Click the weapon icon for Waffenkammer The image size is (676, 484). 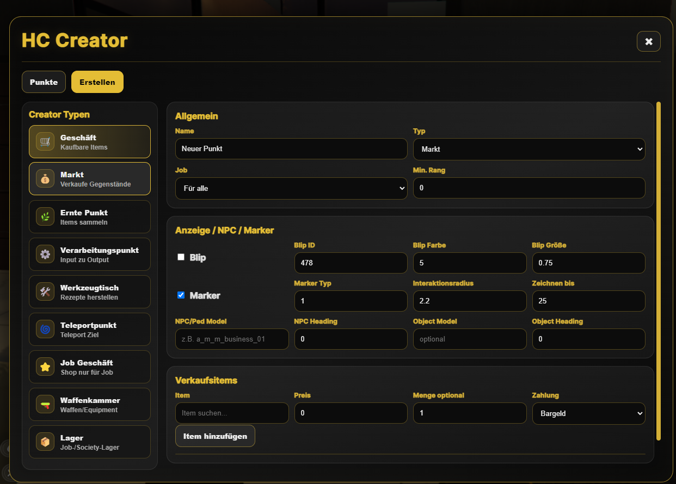point(45,404)
